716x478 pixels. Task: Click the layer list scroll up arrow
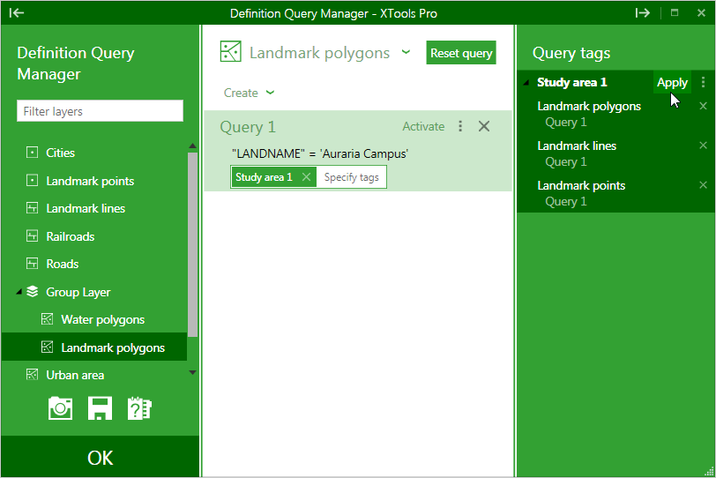pos(193,146)
